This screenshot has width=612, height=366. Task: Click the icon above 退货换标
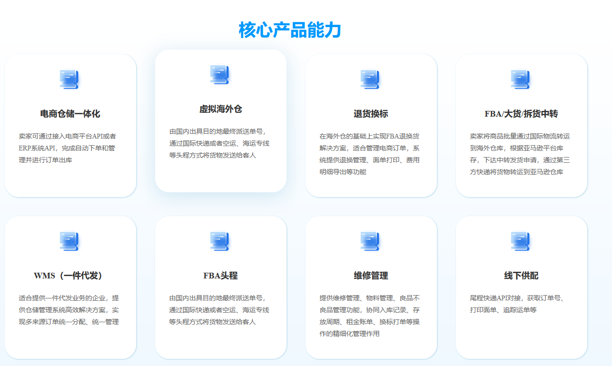[x=370, y=79]
